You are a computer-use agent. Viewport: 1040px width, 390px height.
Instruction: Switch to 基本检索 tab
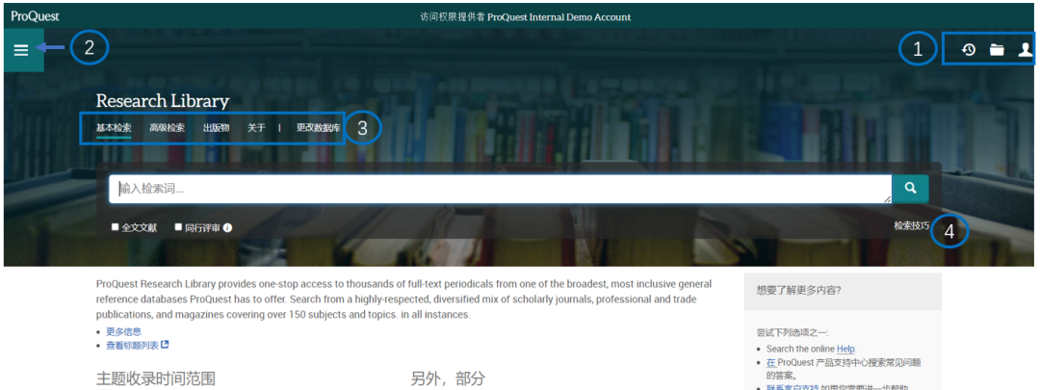114,128
